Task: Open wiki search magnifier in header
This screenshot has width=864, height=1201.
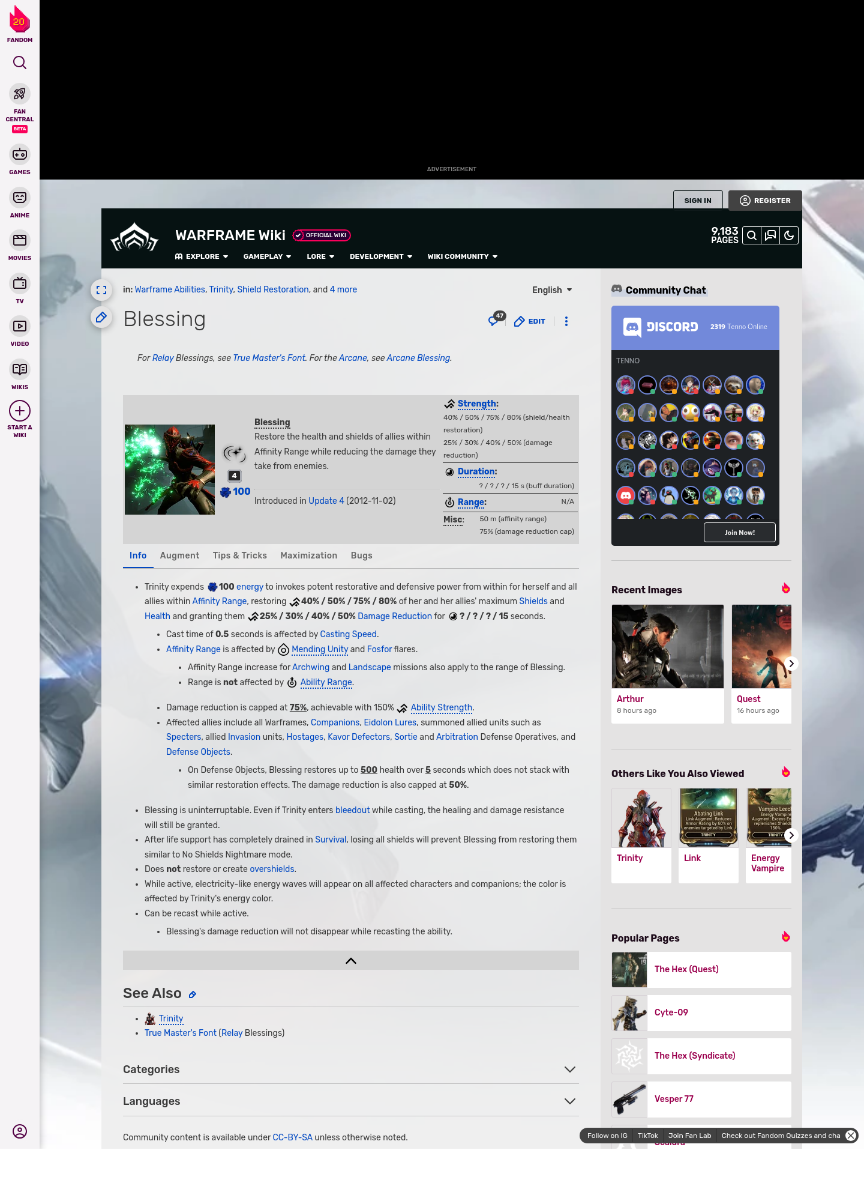Action: click(752, 236)
